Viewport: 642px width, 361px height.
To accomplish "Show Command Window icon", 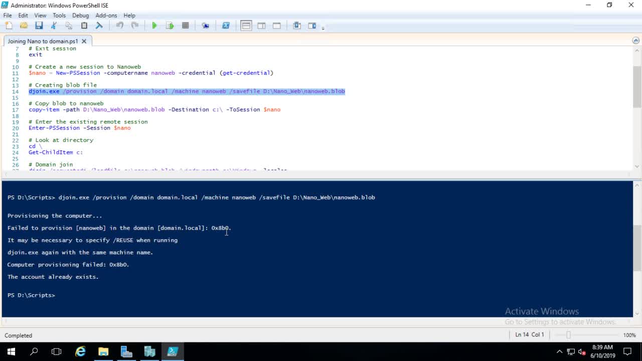I will tap(297, 26).
